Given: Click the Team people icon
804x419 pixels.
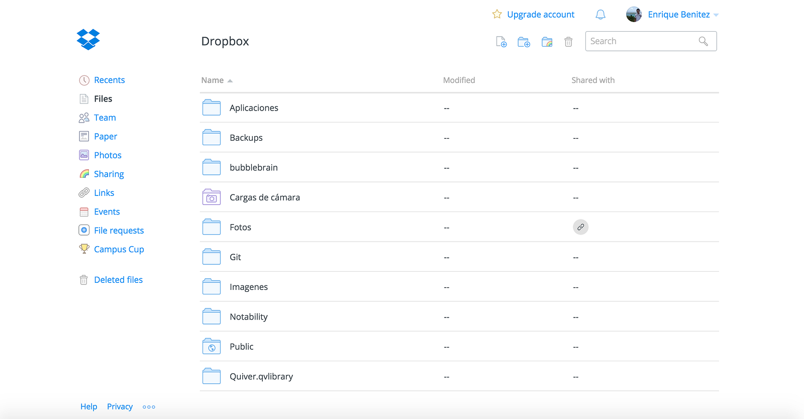Looking at the screenshot, I should click(x=84, y=118).
